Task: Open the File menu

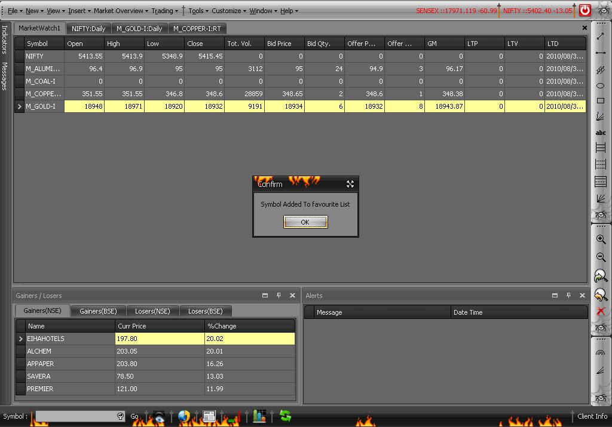Action: coord(15,11)
